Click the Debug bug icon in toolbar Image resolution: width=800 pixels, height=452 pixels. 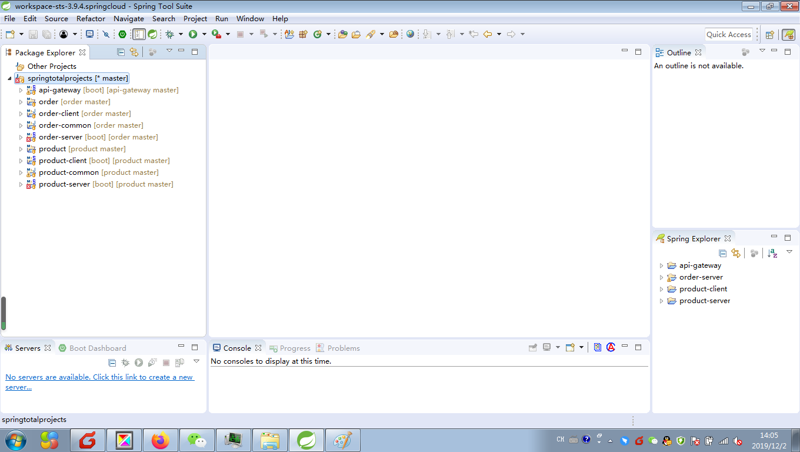[169, 34]
